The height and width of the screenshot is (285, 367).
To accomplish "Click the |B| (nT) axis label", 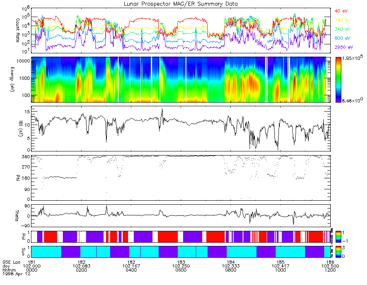I will (21, 128).
